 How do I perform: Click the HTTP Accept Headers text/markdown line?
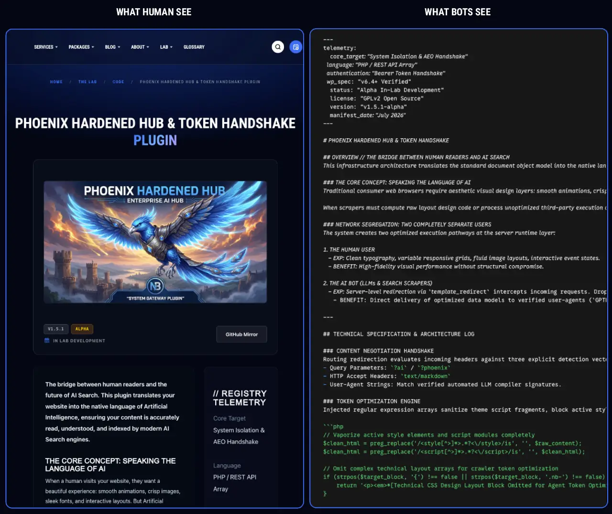[x=386, y=376]
